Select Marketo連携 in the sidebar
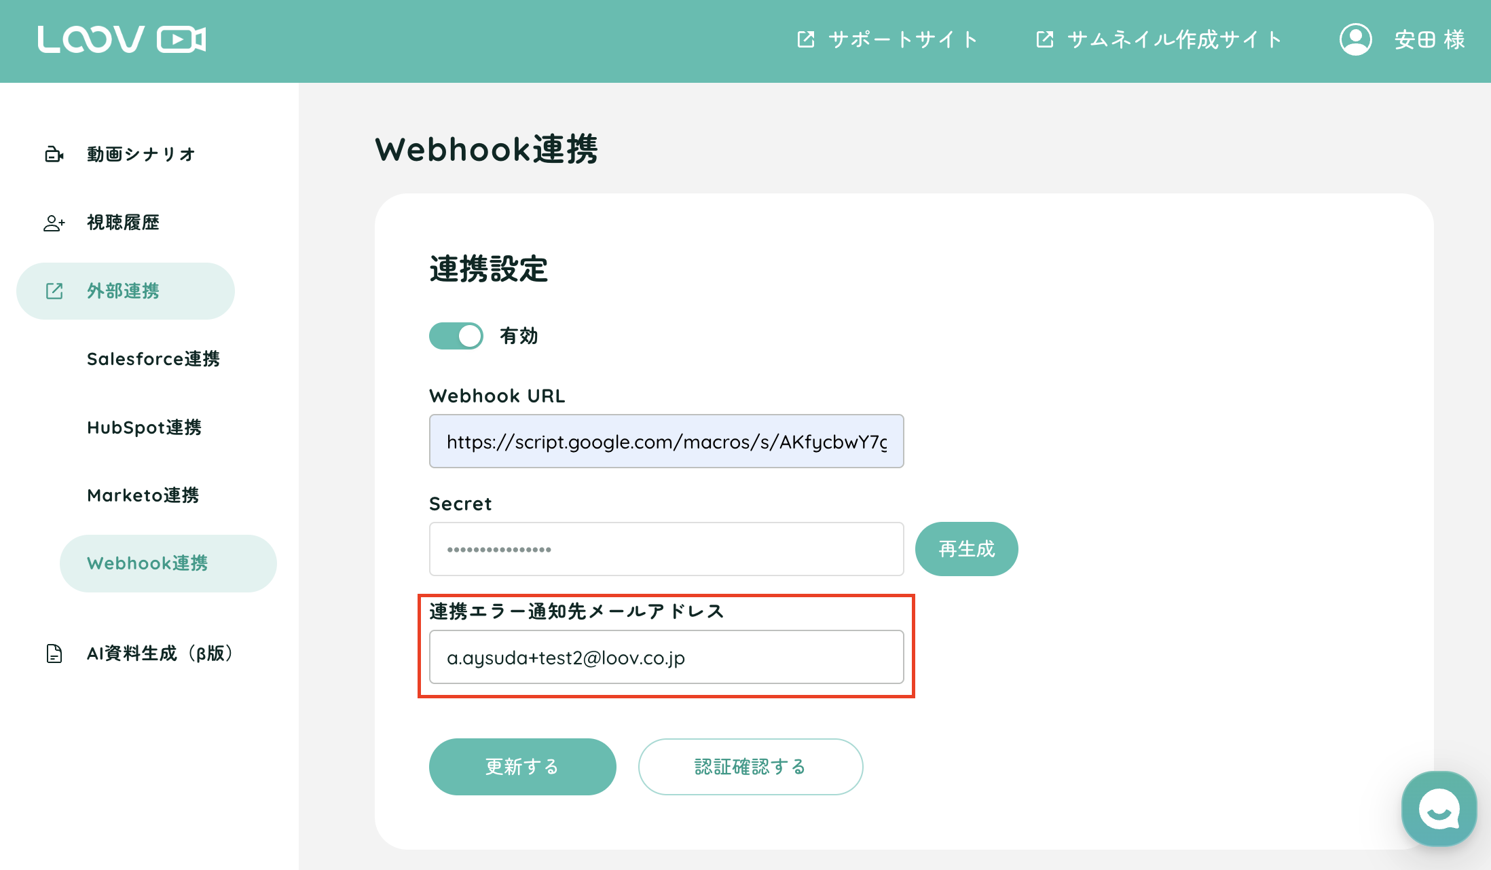Image resolution: width=1491 pixels, height=870 pixels. click(143, 495)
